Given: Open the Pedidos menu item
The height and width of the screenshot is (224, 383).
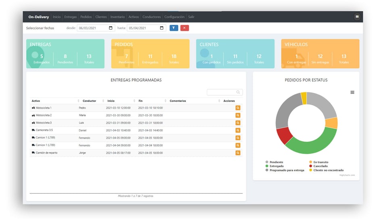Looking at the screenshot, I should tap(86, 17).
